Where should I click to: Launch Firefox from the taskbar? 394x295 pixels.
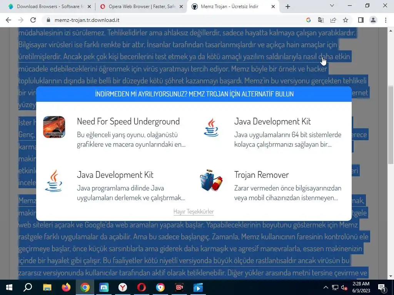click(66, 287)
